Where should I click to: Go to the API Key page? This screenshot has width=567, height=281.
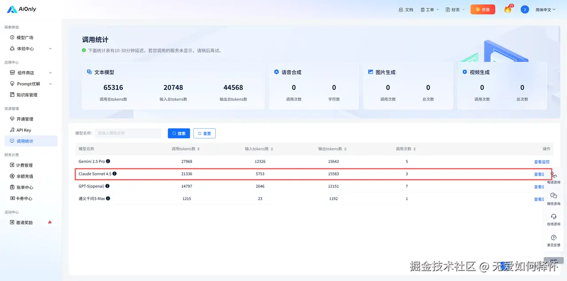pos(20,130)
